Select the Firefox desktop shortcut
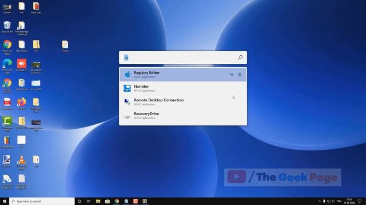This screenshot has height=205, width=366. point(22,104)
